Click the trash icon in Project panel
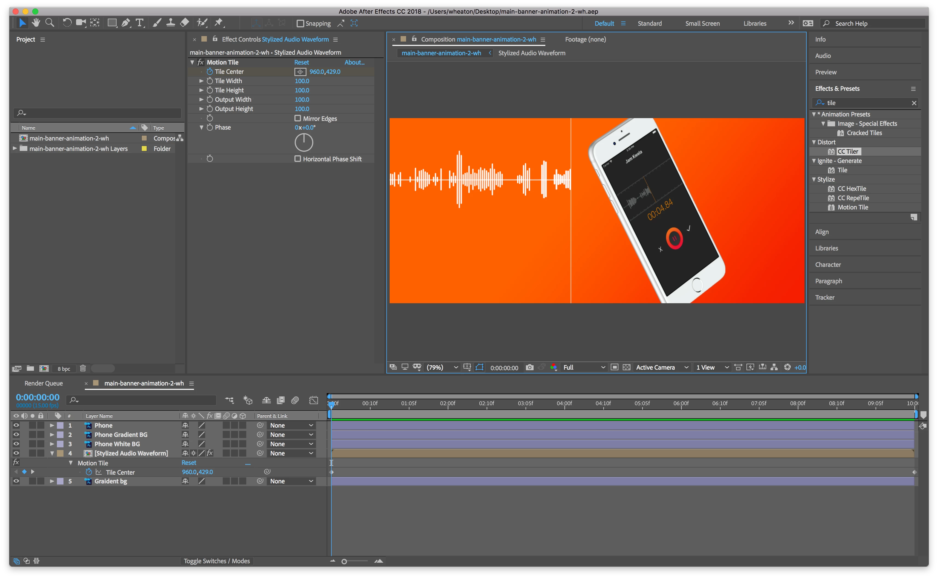Image resolution: width=938 pixels, height=578 pixels. pyautogui.click(x=83, y=369)
